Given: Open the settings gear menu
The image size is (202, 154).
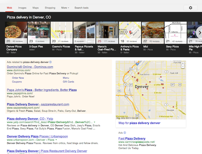Looking at the screenshot, I should click(x=191, y=8).
